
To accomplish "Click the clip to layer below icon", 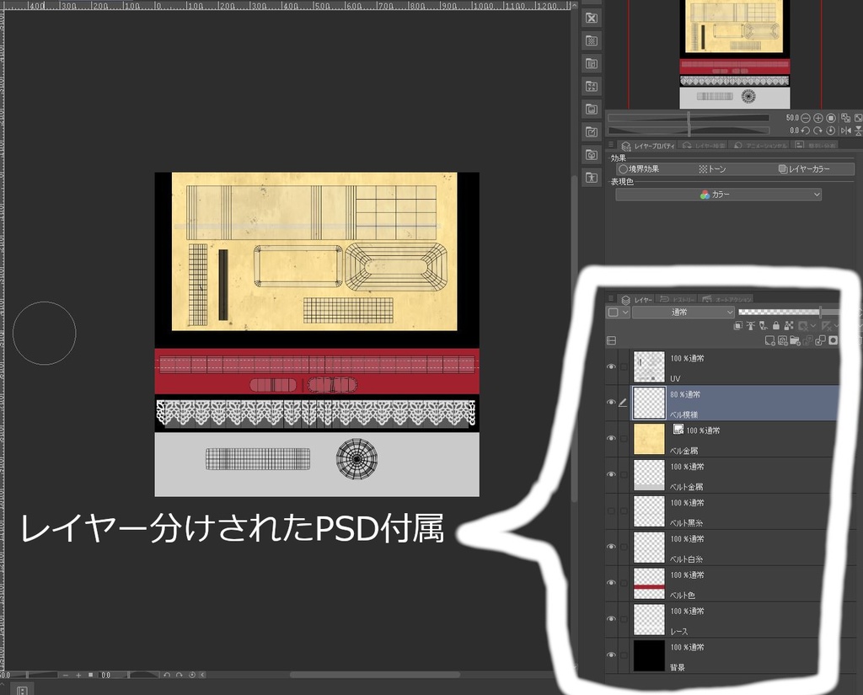I will tap(737, 326).
